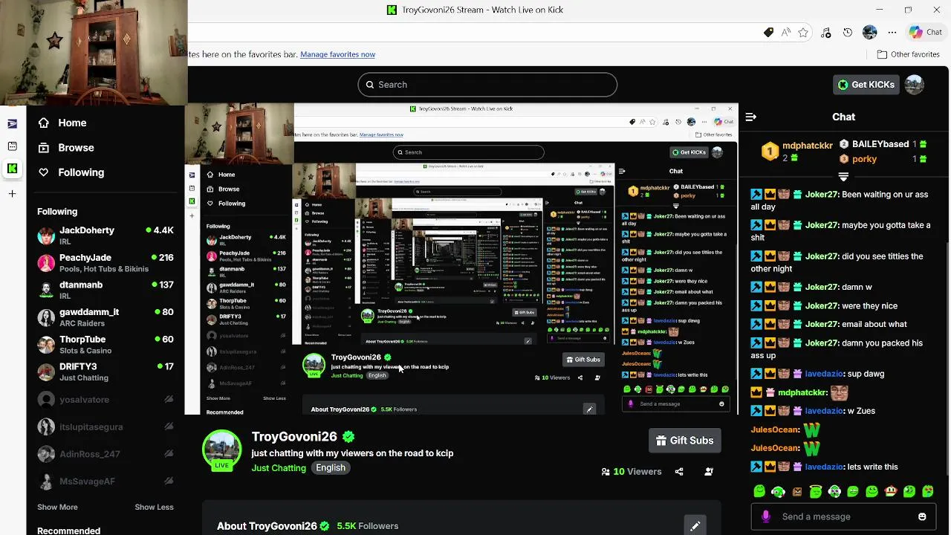Image resolution: width=951 pixels, height=535 pixels.
Task: Click Joker27 name in 'email about what' message
Action: pos(822,324)
